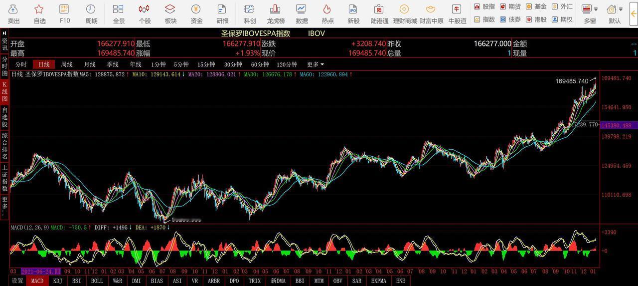This screenshot has width=638, height=286.
Task: Open the 板块 sectors layers icon
Action: (170, 9)
